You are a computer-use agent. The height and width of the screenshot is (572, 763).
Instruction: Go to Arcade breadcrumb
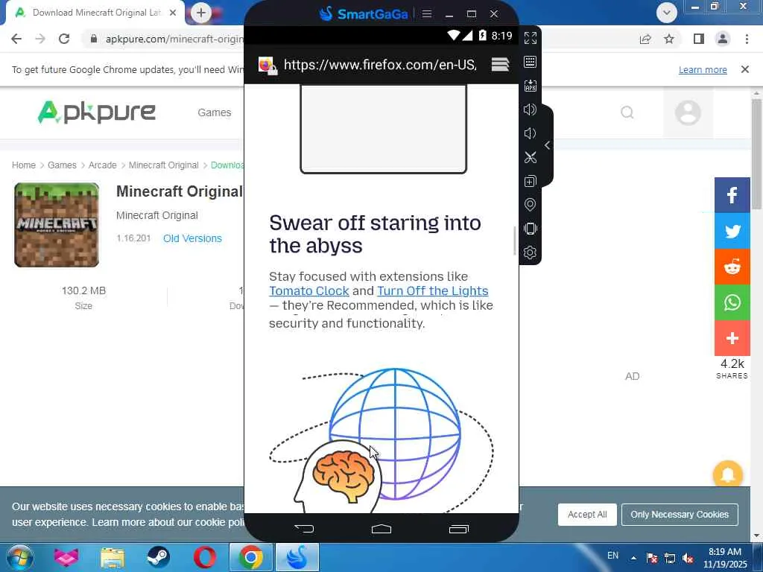(x=102, y=165)
